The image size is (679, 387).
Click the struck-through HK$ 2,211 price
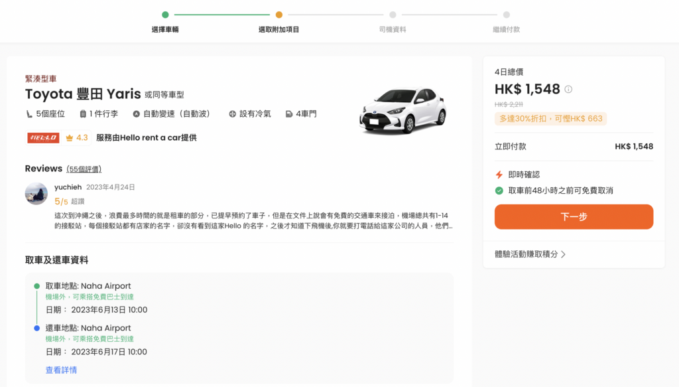pos(509,104)
